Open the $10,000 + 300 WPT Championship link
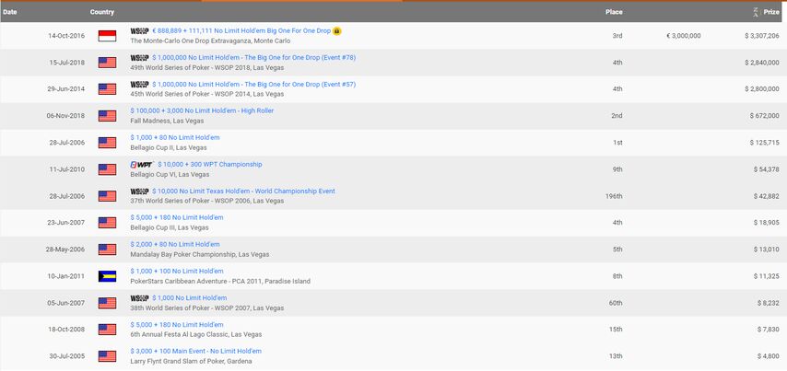Image resolution: width=787 pixels, height=371 pixels. pos(210,165)
